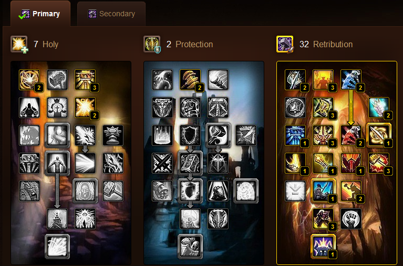Image resolution: width=403 pixels, height=266 pixels.
Task: Select the Light of Dawn talent
Action: tap(57, 247)
